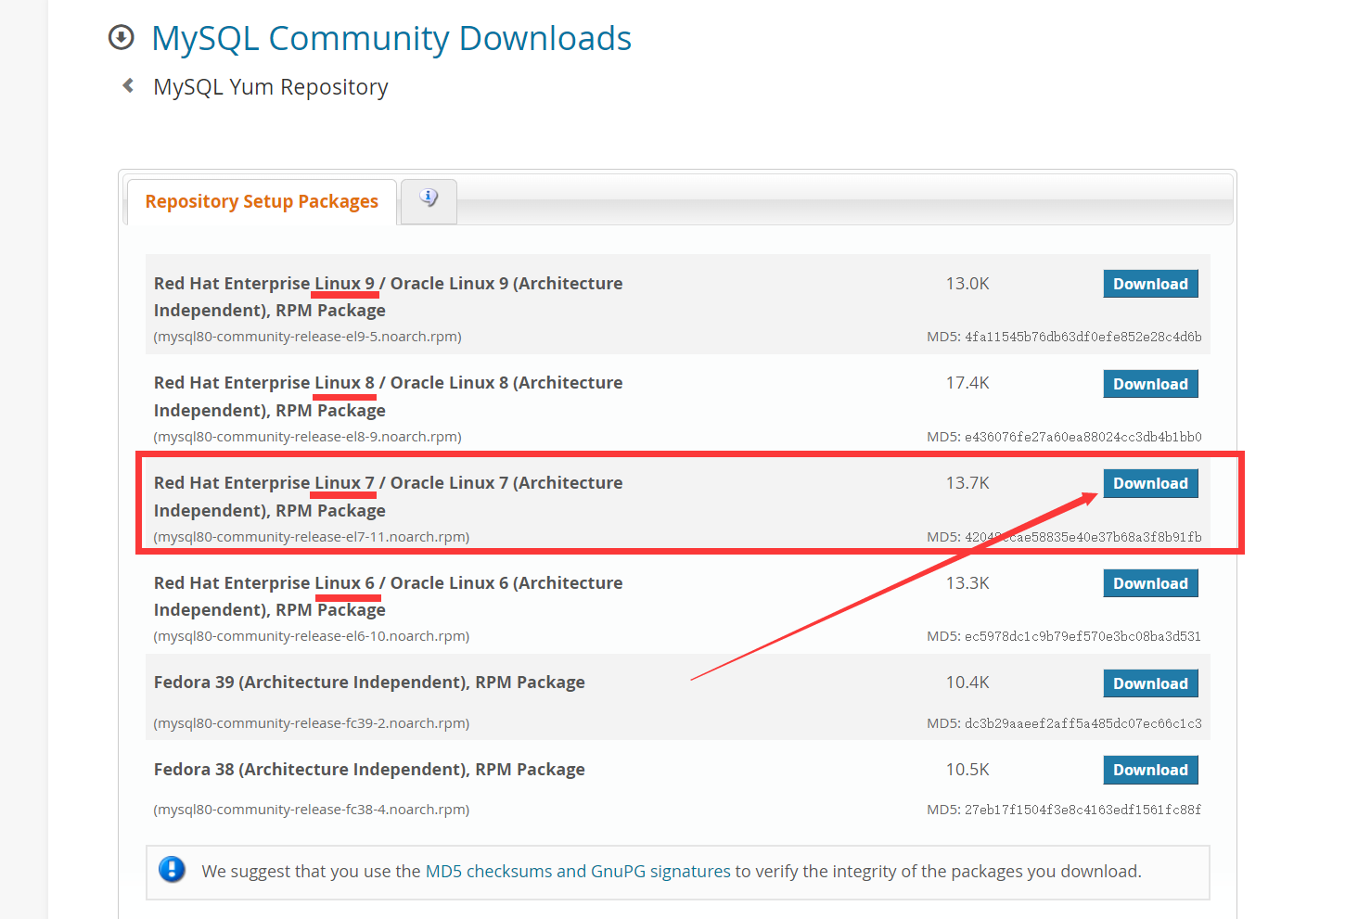1358x919 pixels.
Task: Download the Fedora 39 RPM package
Action: tap(1150, 683)
